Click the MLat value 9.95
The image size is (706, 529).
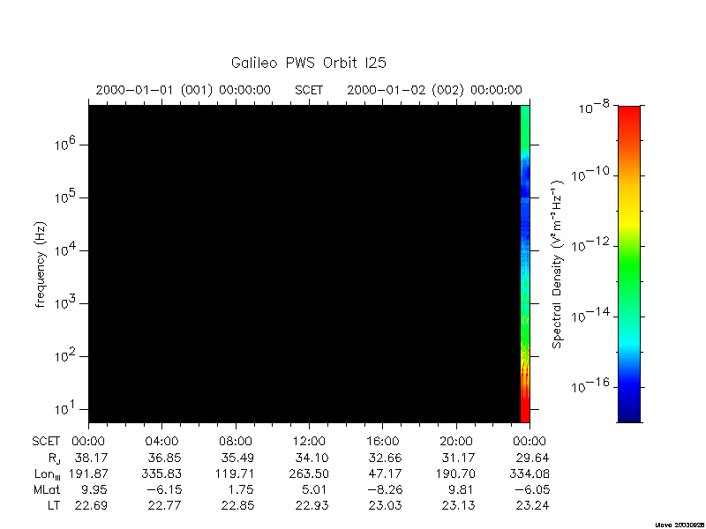pyautogui.click(x=94, y=489)
